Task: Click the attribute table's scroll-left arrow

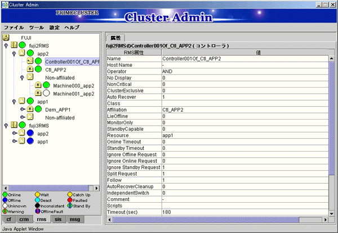Action: (x=109, y=220)
